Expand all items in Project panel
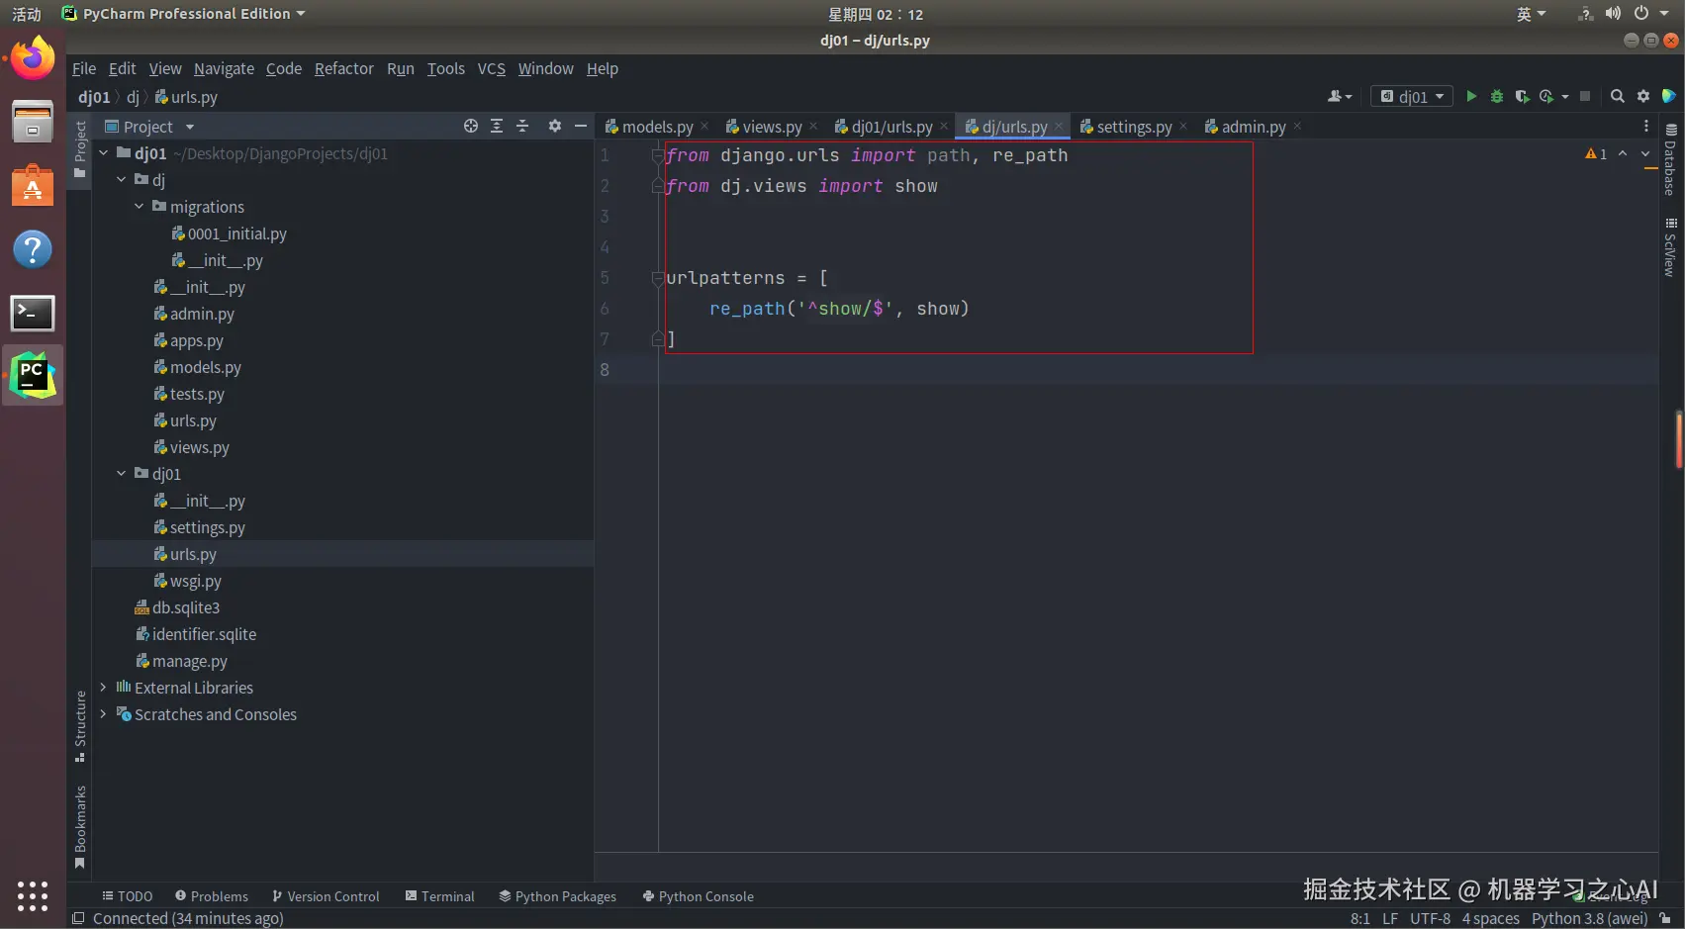The image size is (1685, 929). pyautogui.click(x=497, y=126)
